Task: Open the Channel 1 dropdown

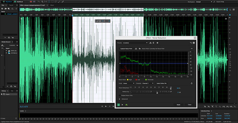Action: click(148, 83)
